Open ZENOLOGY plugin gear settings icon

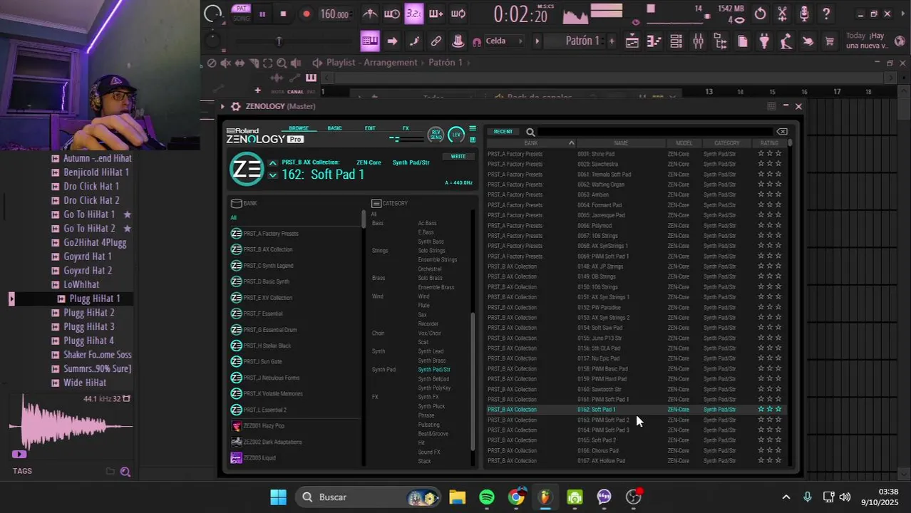(x=236, y=106)
